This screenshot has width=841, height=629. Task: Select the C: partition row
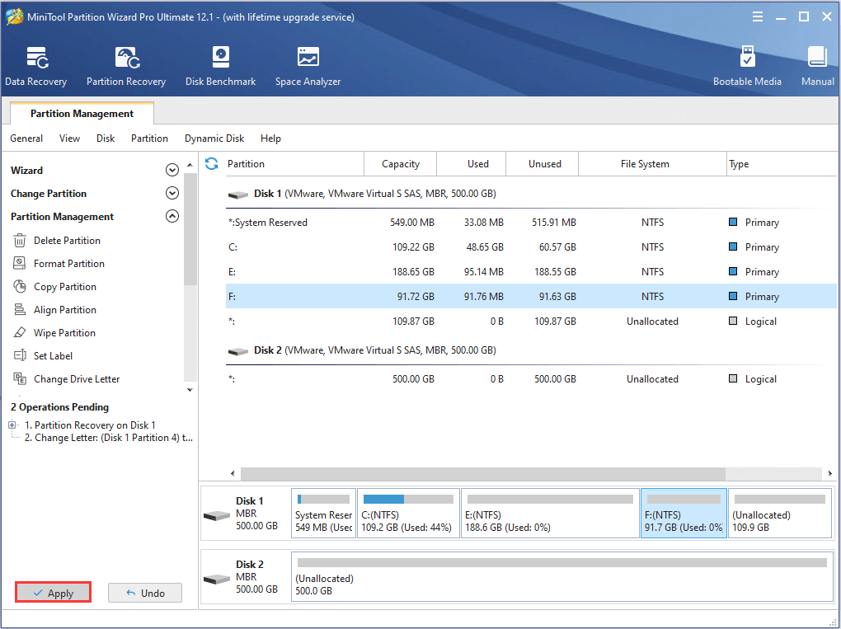click(531, 246)
